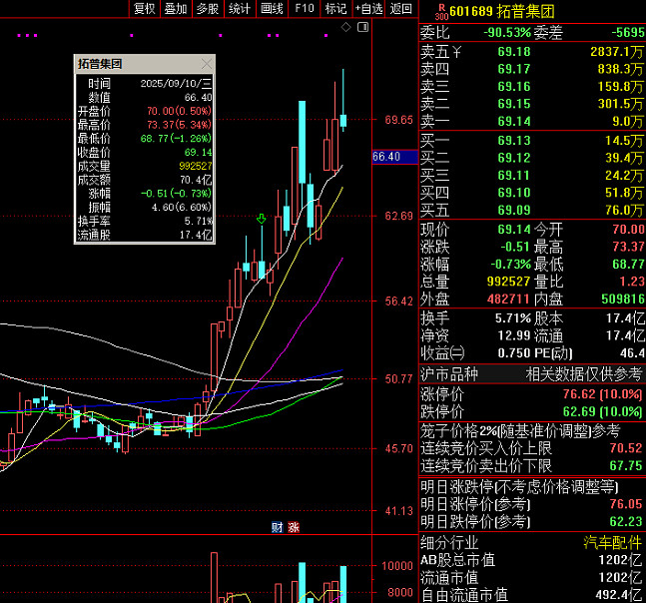The width and height of the screenshot is (646, 603).
Task: Add stock via +自选 button
Action: click(x=367, y=9)
